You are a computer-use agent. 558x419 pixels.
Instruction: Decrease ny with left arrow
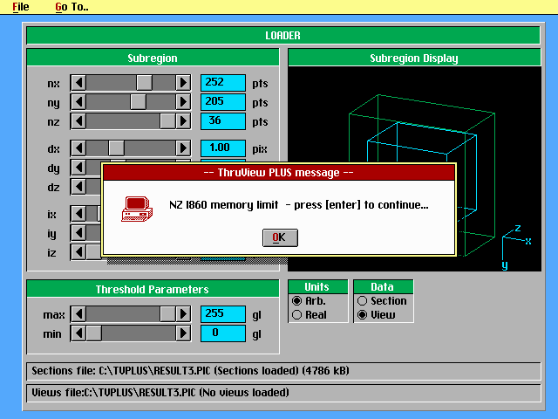(78, 102)
